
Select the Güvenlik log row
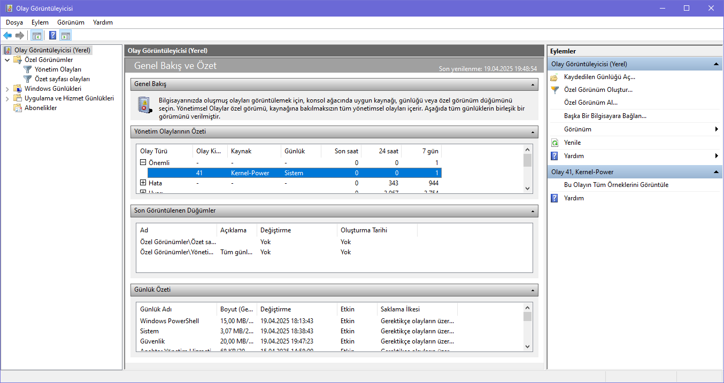click(297, 341)
